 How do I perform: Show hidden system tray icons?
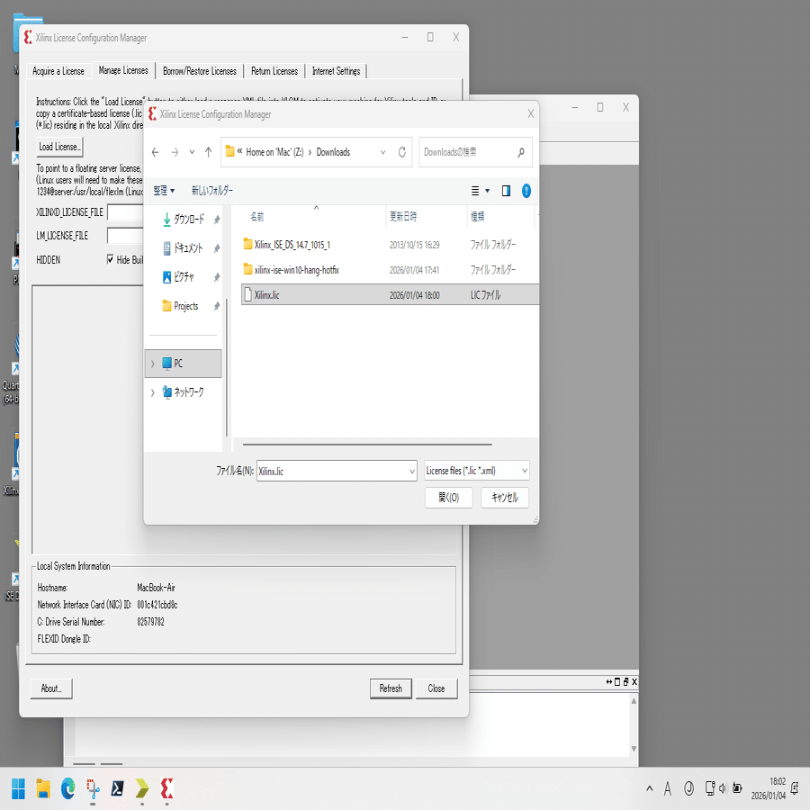[649, 788]
